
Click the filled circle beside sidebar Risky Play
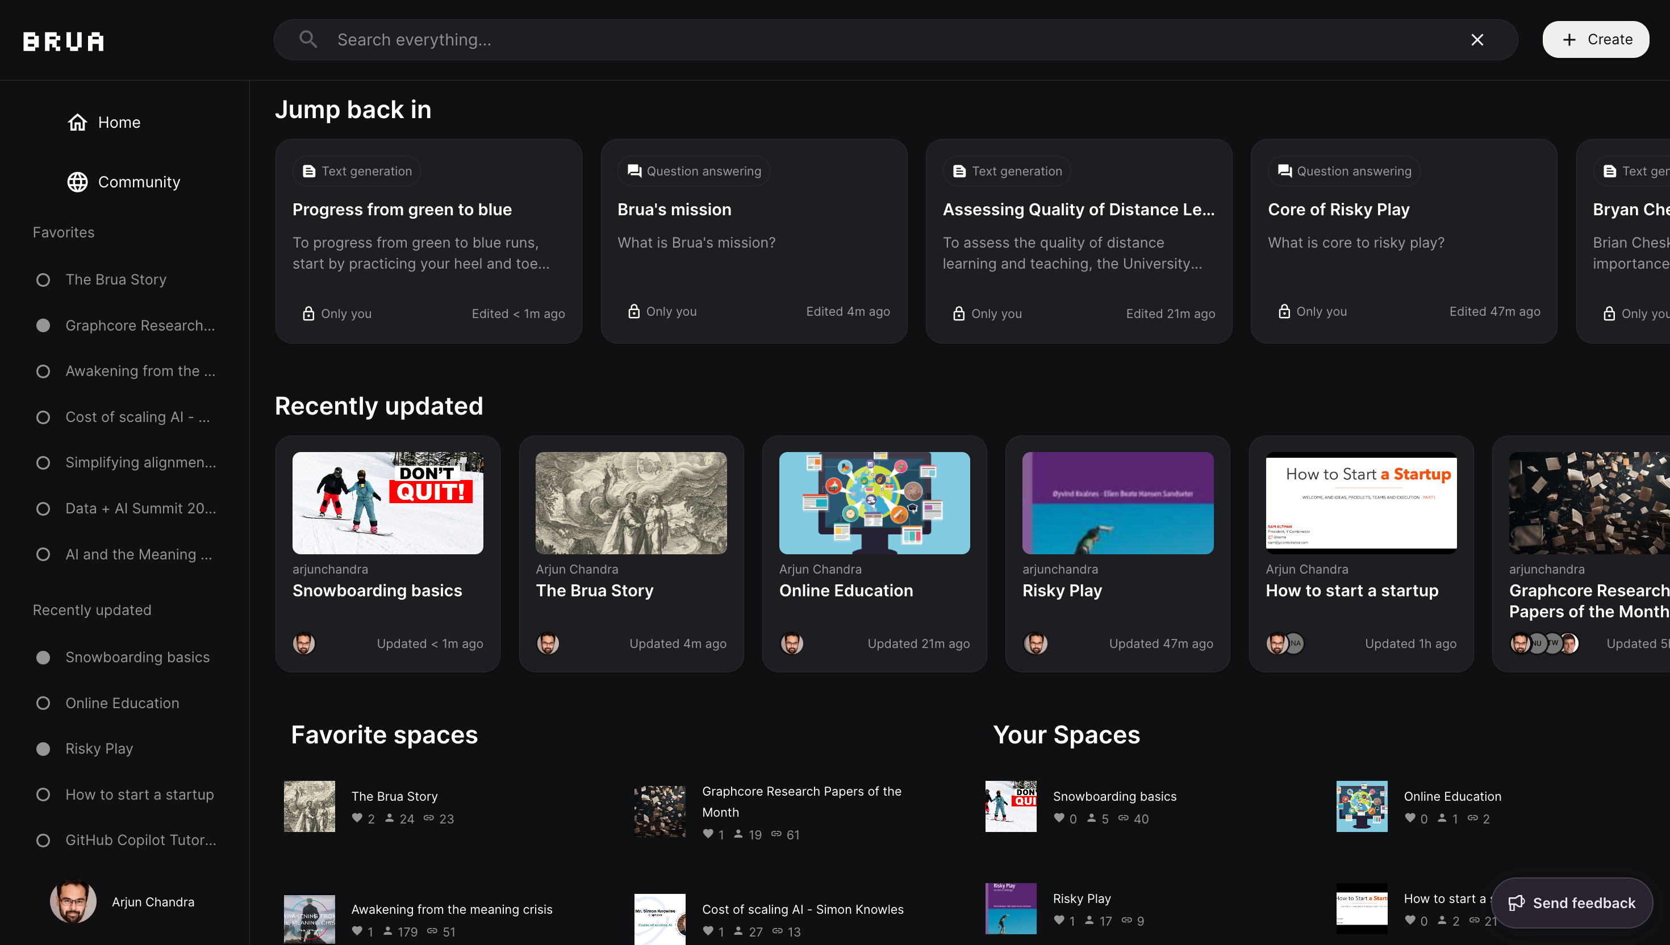pyautogui.click(x=43, y=749)
